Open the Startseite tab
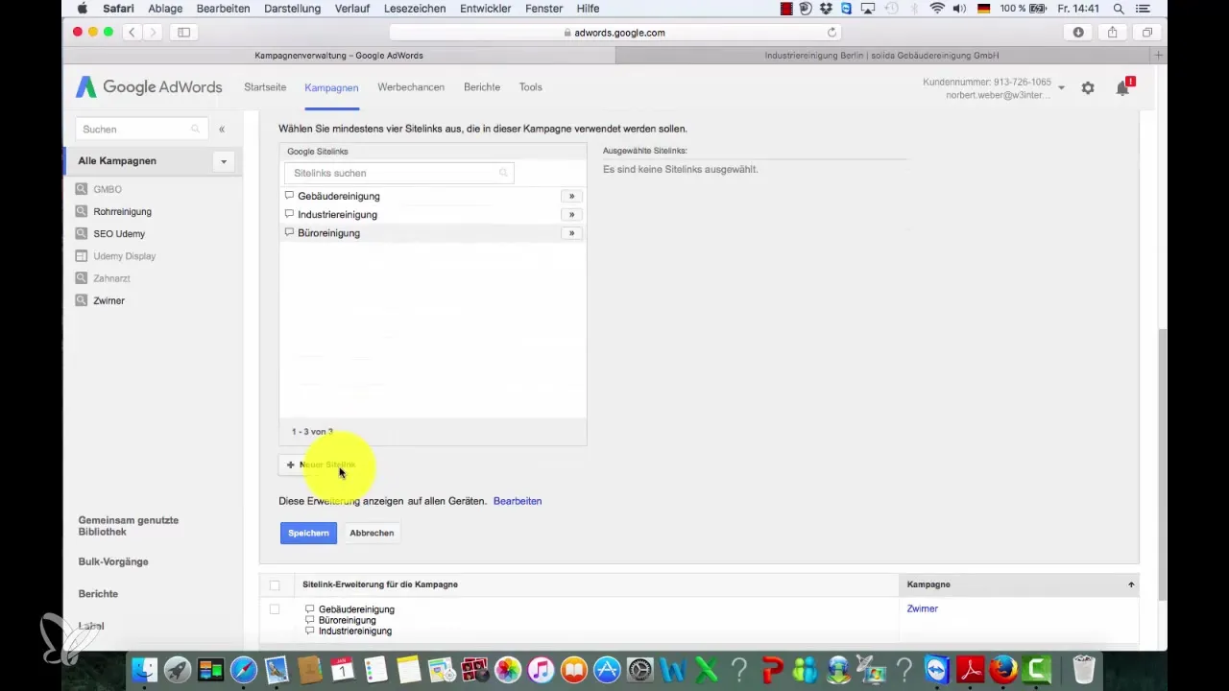This screenshot has height=691, width=1229. pyautogui.click(x=265, y=87)
